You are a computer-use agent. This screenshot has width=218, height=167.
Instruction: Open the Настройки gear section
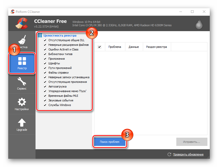tap(22, 104)
